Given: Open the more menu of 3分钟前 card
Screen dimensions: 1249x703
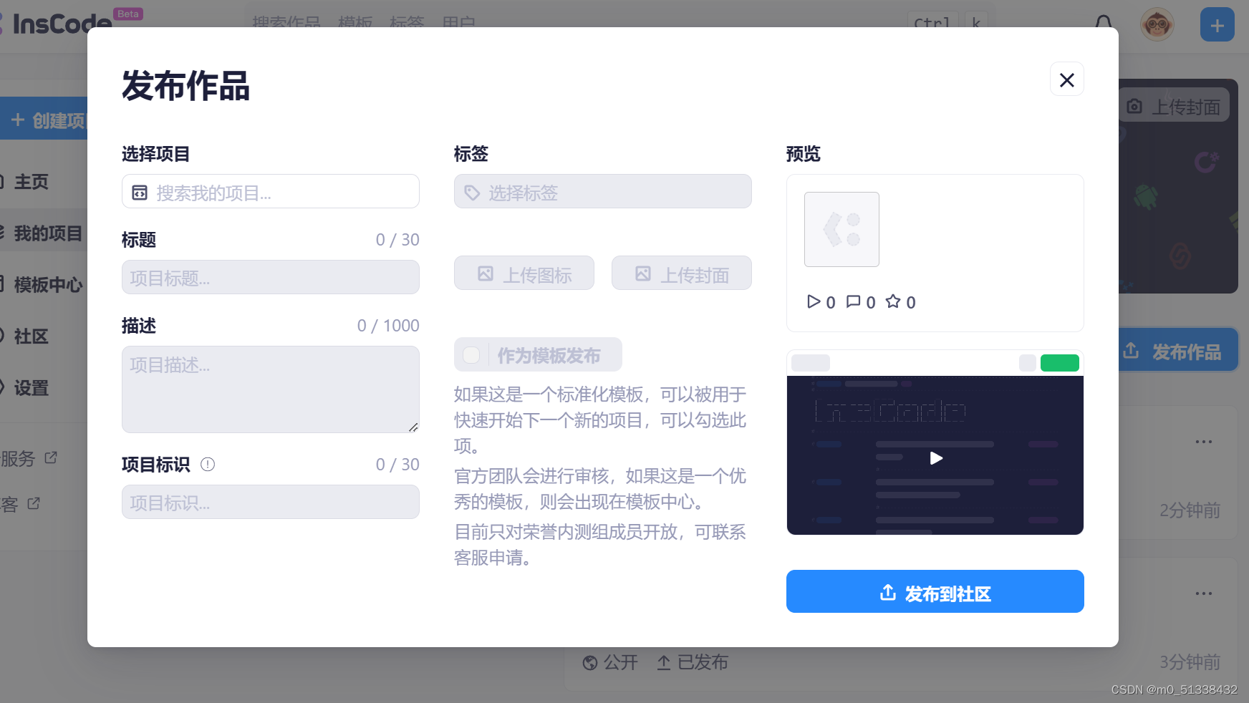Looking at the screenshot, I should click(1204, 593).
